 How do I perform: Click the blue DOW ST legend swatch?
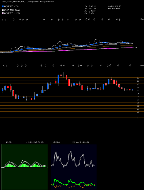(x=3, y=6)
